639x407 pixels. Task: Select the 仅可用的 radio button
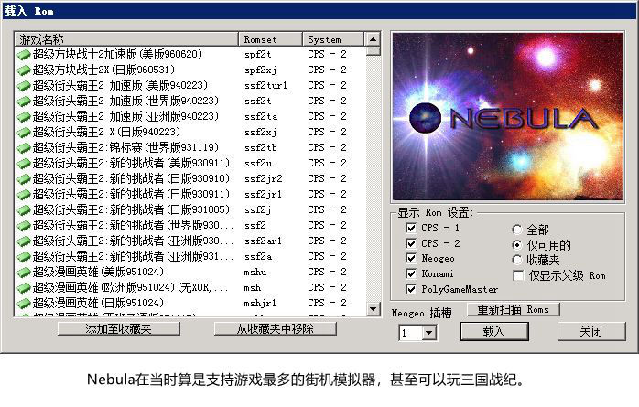click(517, 245)
